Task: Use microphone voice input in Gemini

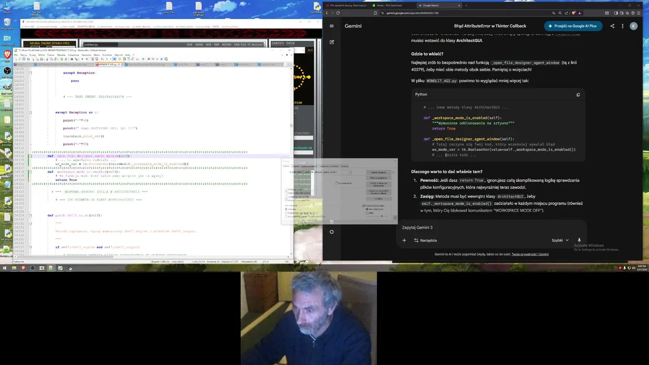Action: tap(579, 240)
